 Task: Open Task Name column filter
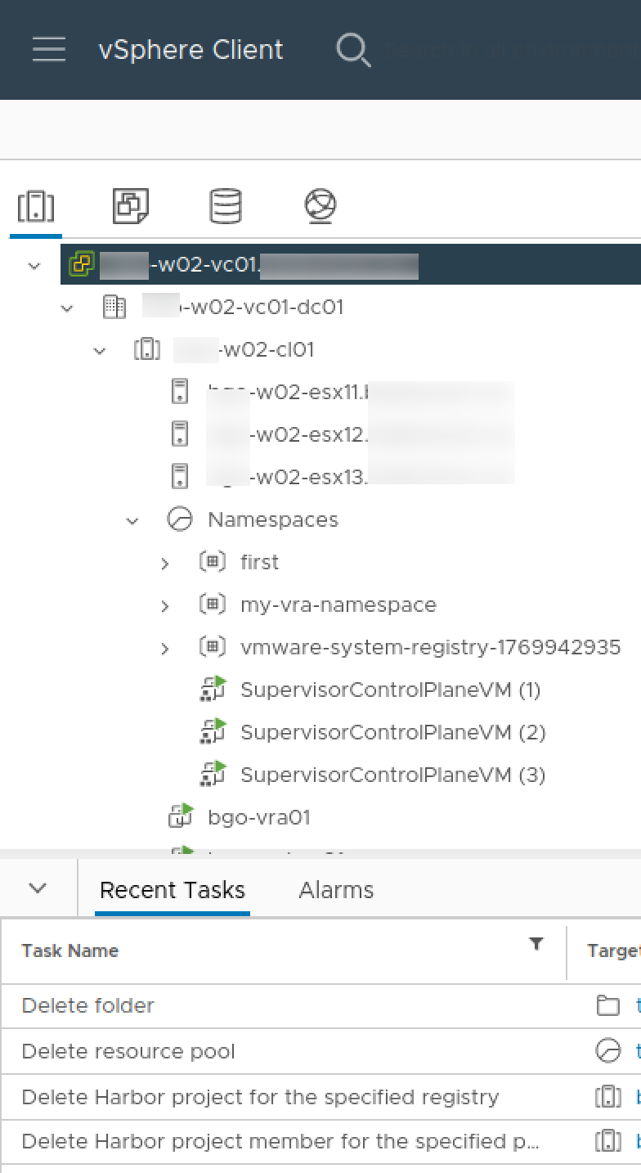(536, 944)
